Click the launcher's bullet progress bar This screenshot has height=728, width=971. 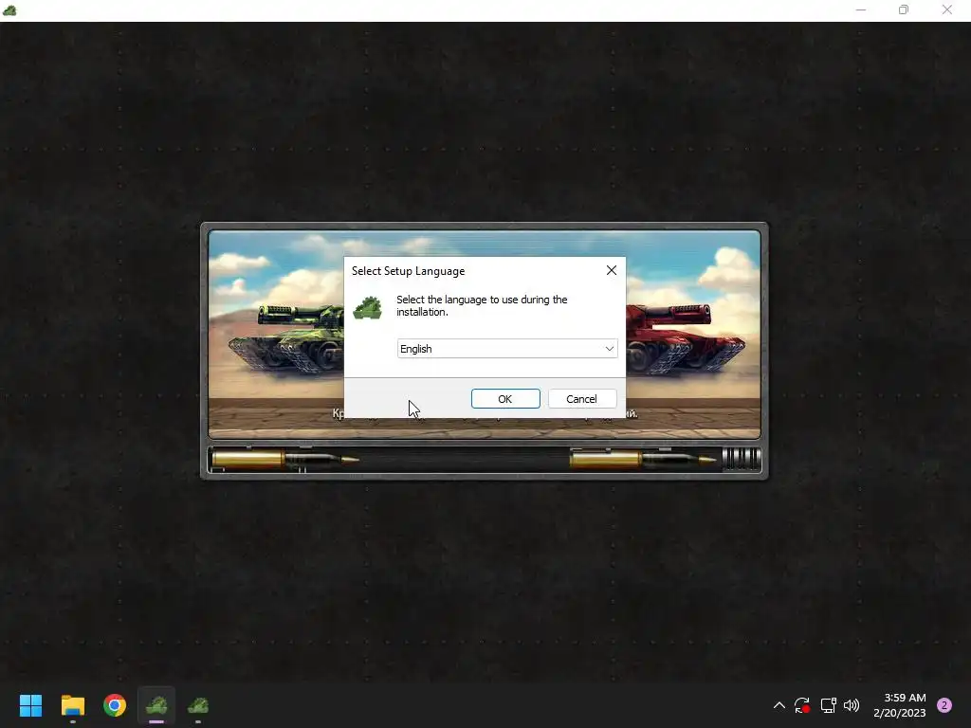click(485, 460)
